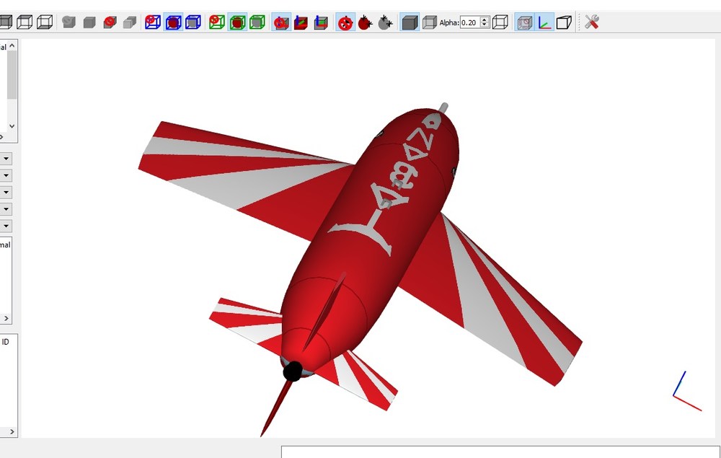Click thin wireframe cube right of Alpha field
Image resolution: width=721 pixels, height=458 pixels.
tap(500, 22)
